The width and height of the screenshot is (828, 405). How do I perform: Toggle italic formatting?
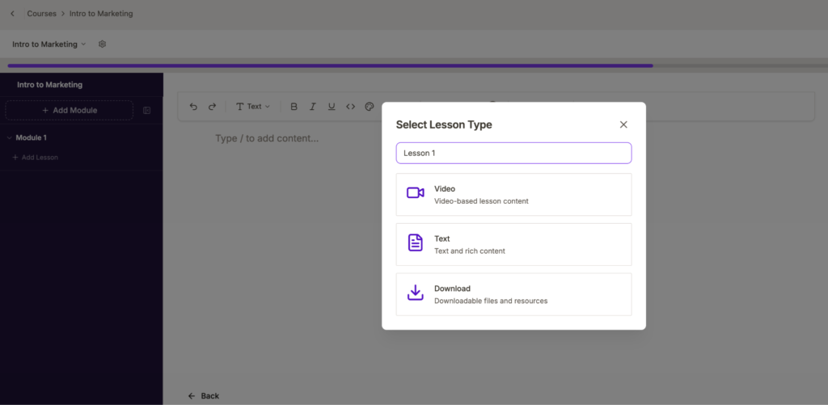[313, 107]
